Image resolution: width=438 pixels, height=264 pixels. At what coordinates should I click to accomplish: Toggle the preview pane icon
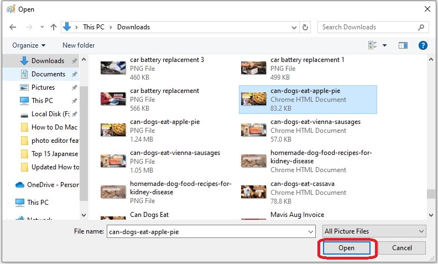coord(403,45)
